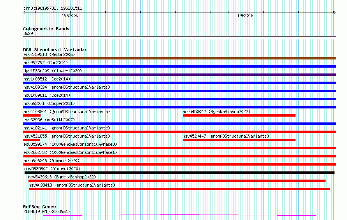Select nsv1008512 (Coe2014) label
347x220 pixels.
[47, 79]
